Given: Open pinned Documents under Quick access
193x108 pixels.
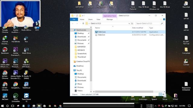Looking at the screenshot, I should point(82,40).
